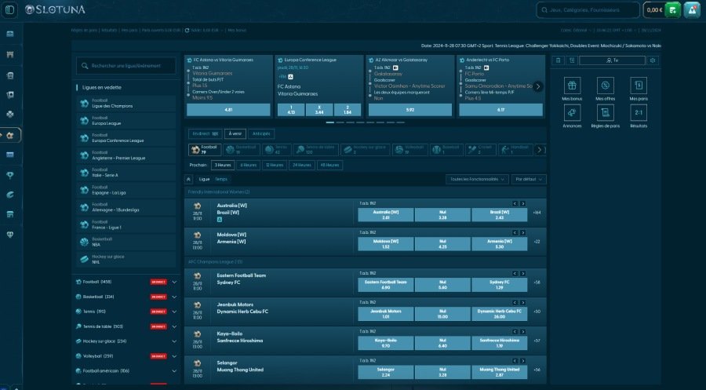Select the 6 Heures time filter

[248, 166]
